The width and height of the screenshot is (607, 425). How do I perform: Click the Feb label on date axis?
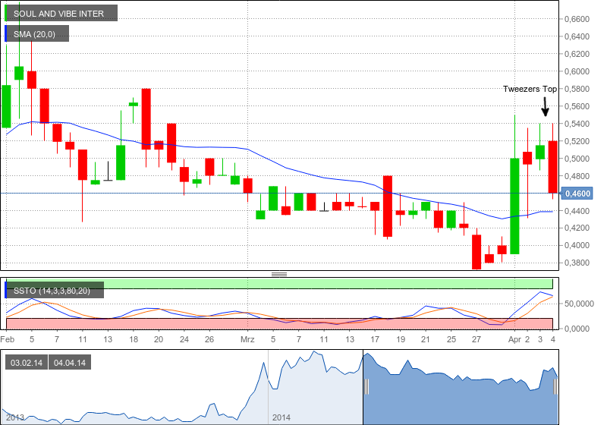(8, 339)
